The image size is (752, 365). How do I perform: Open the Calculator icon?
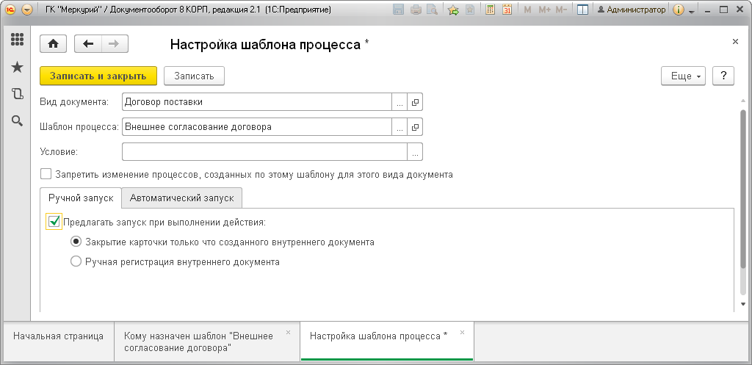[490, 10]
